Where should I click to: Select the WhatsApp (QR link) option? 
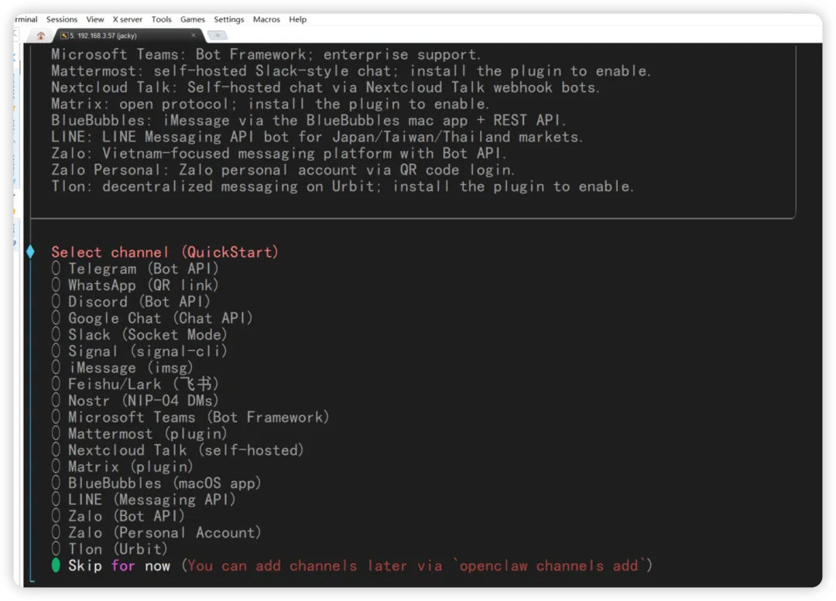tap(135, 285)
